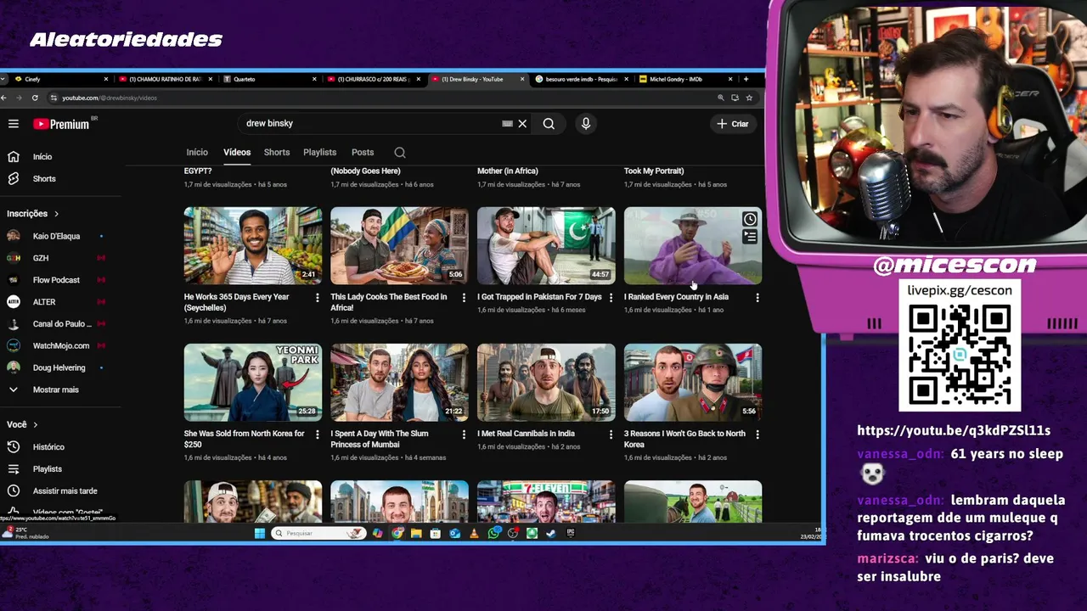
Task: Open Playlists in the sidebar
Action: pos(48,469)
